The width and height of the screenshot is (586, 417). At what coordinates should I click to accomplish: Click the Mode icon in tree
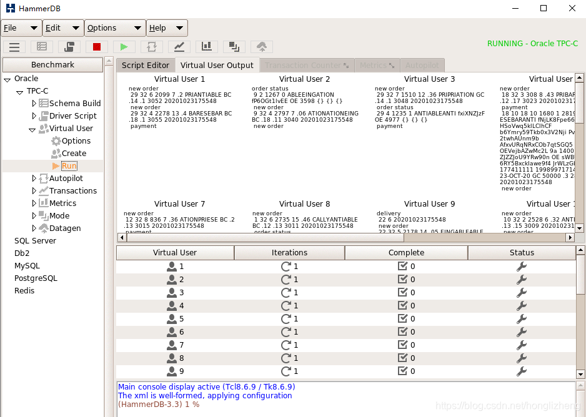[44, 216]
